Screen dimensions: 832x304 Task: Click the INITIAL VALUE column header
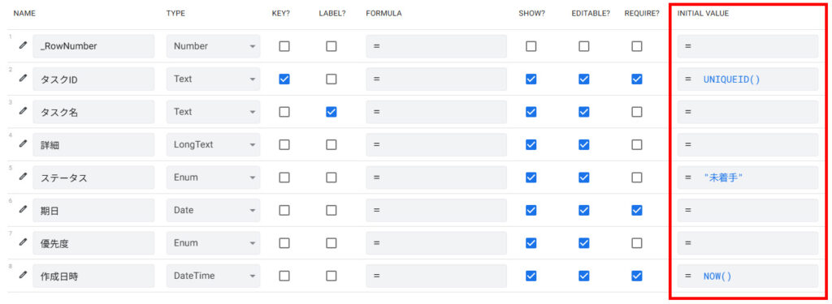(703, 14)
